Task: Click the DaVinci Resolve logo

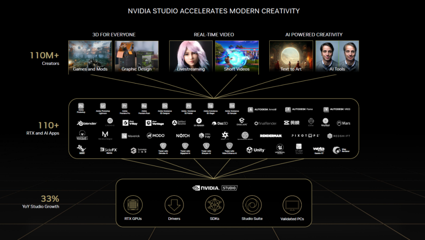Action: click(x=179, y=123)
